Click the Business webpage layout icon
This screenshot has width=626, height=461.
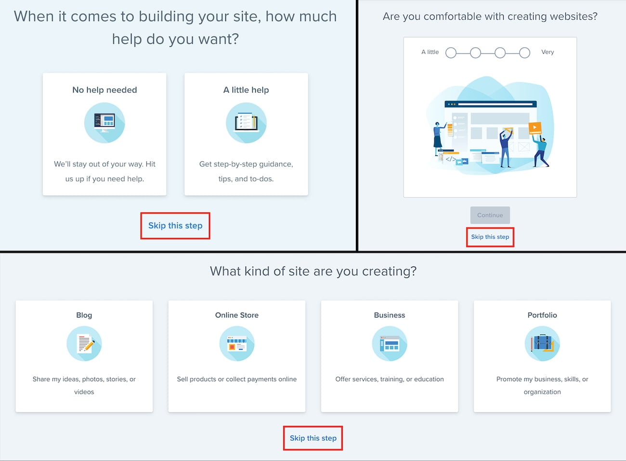390,343
